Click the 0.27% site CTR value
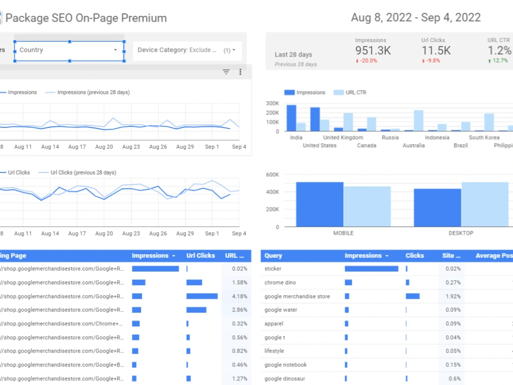Image resolution: width=513 pixels, height=385 pixels. pyautogui.click(x=453, y=282)
